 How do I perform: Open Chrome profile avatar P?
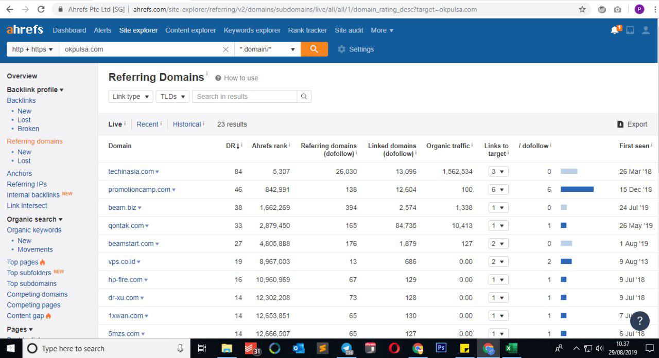[639, 9]
